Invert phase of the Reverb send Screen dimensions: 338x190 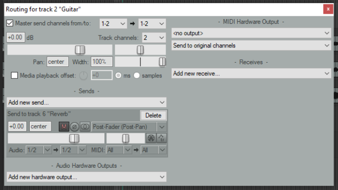74,127
